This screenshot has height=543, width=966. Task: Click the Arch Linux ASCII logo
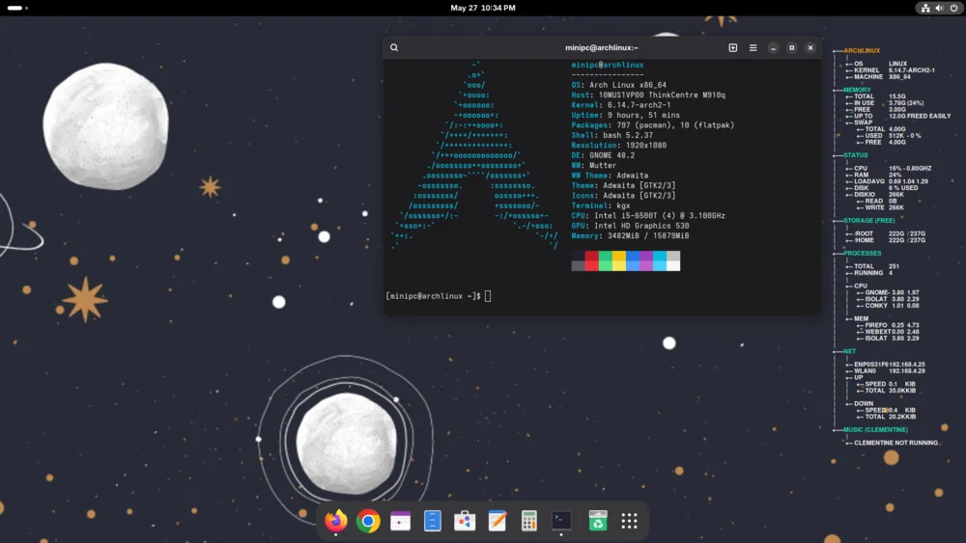coord(475,155)
